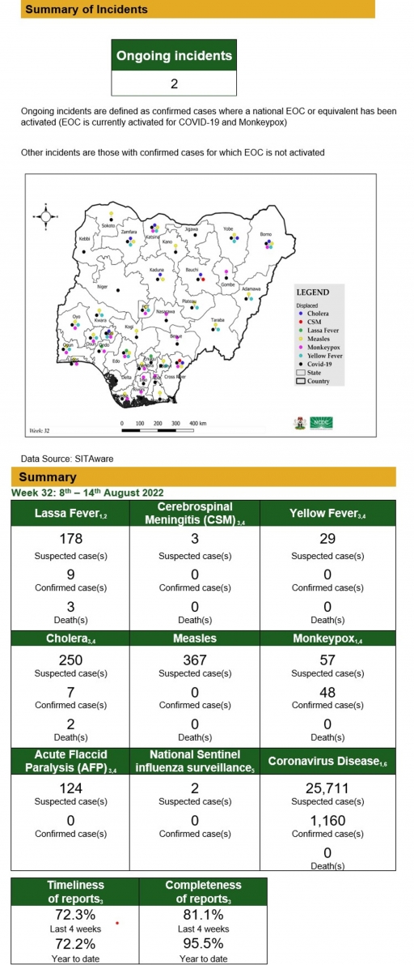Select the Yellow Fever table header

(x=327, y=515)
